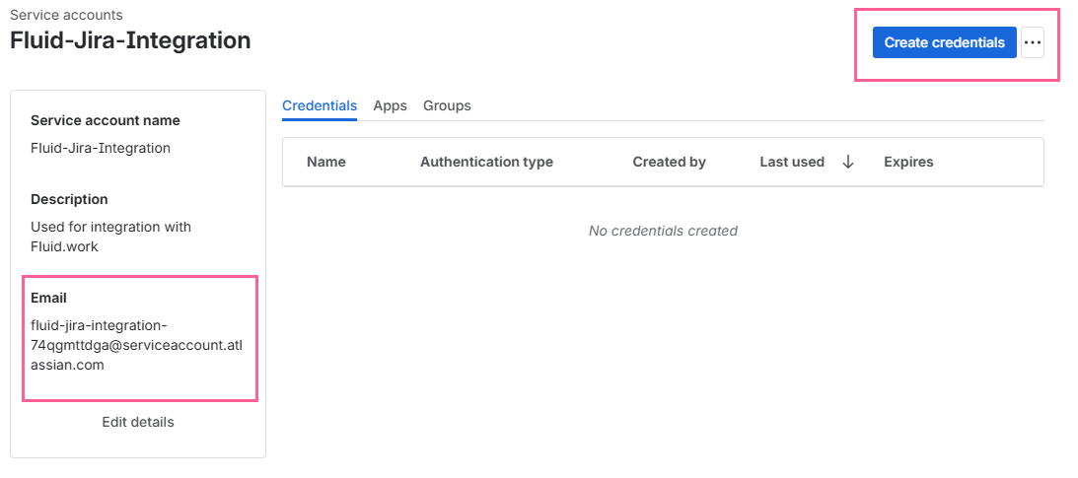Click the Email label in details panel
The height and width of the screenshot is (478, 1078).
[x=48, y=298]
